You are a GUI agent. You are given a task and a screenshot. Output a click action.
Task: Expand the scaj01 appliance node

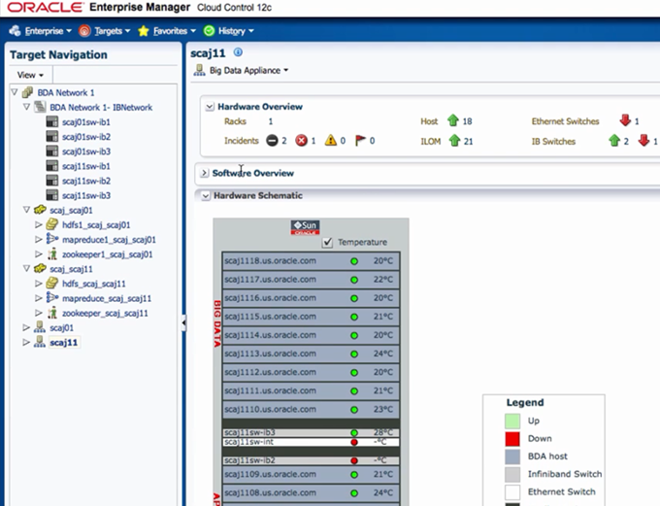click(26, 327)
